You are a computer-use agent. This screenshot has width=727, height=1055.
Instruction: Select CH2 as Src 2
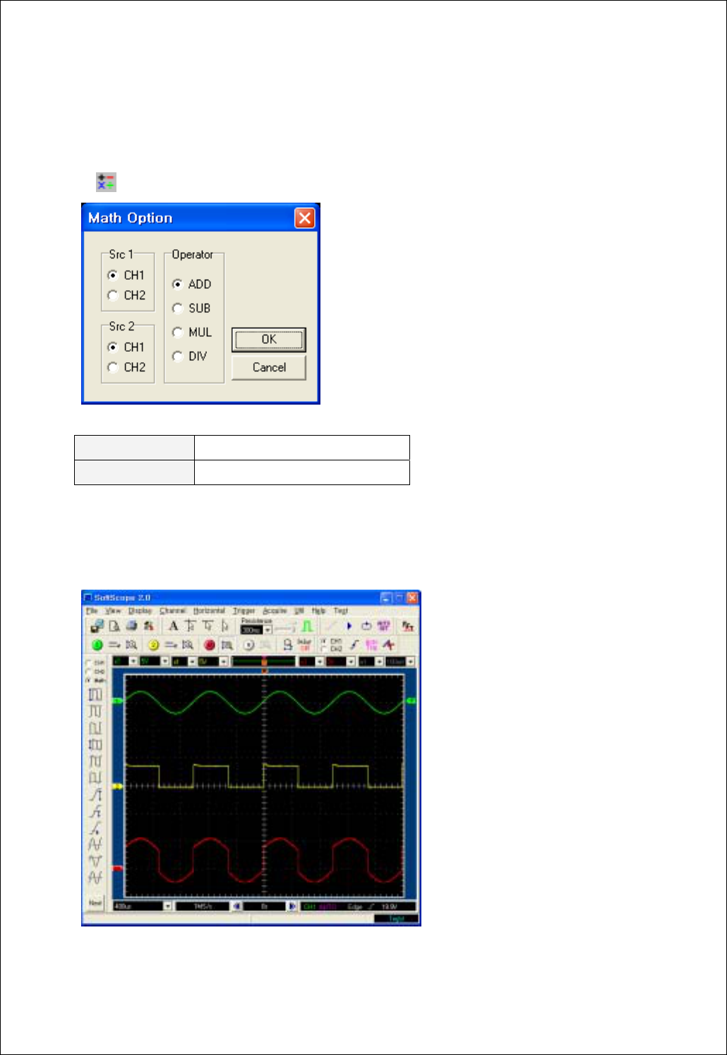pyautogui.click(x=126, y=367)
